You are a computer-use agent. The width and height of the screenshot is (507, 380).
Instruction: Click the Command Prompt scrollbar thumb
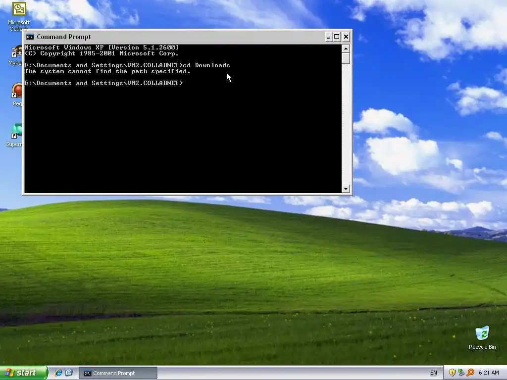pyautogui.click(x=346, y=58)
